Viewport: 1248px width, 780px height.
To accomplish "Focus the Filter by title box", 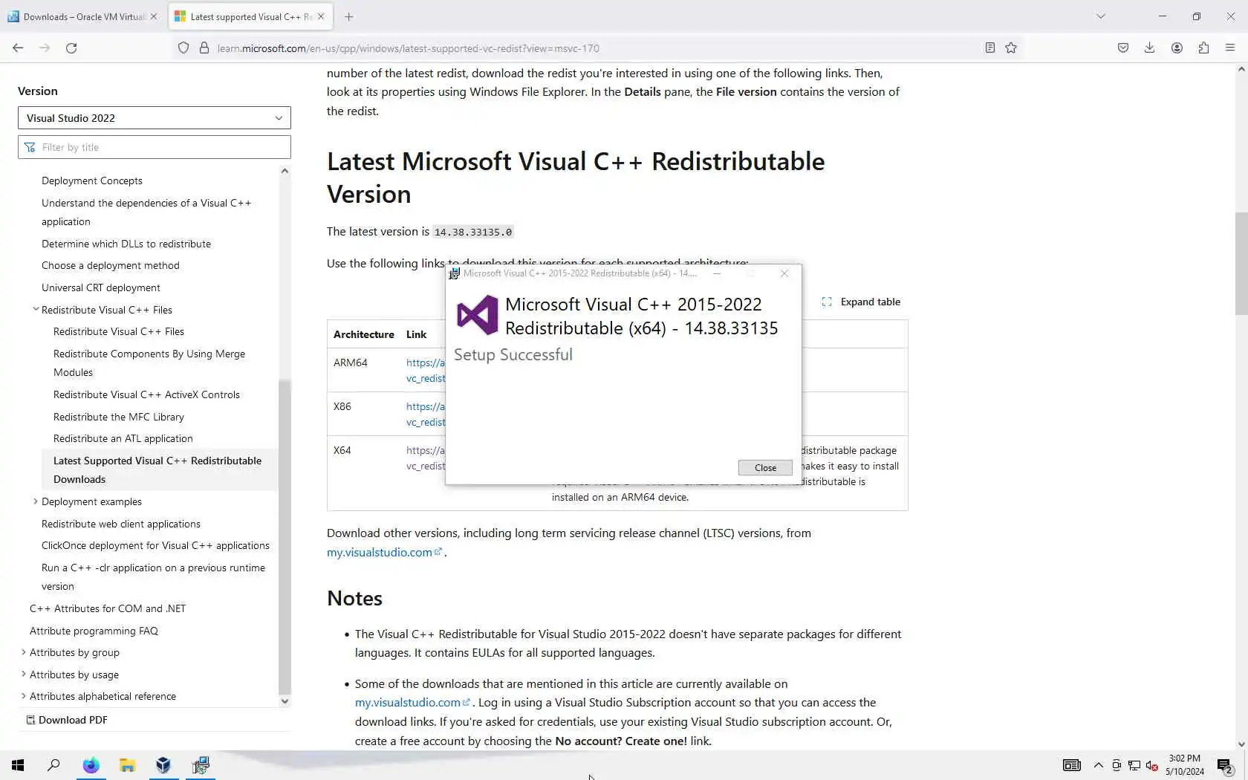I will 155,147.
